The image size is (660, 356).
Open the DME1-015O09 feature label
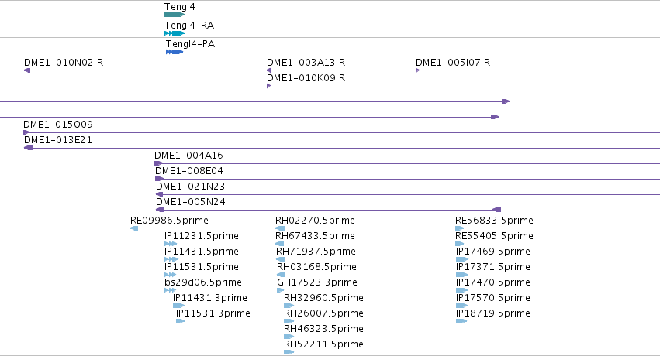[x=58, y=125]
